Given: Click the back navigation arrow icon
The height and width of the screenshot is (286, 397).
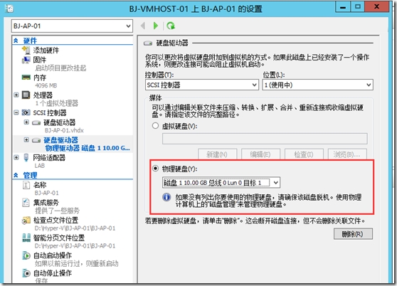Looking at the screenshot, I should (143, 26).
